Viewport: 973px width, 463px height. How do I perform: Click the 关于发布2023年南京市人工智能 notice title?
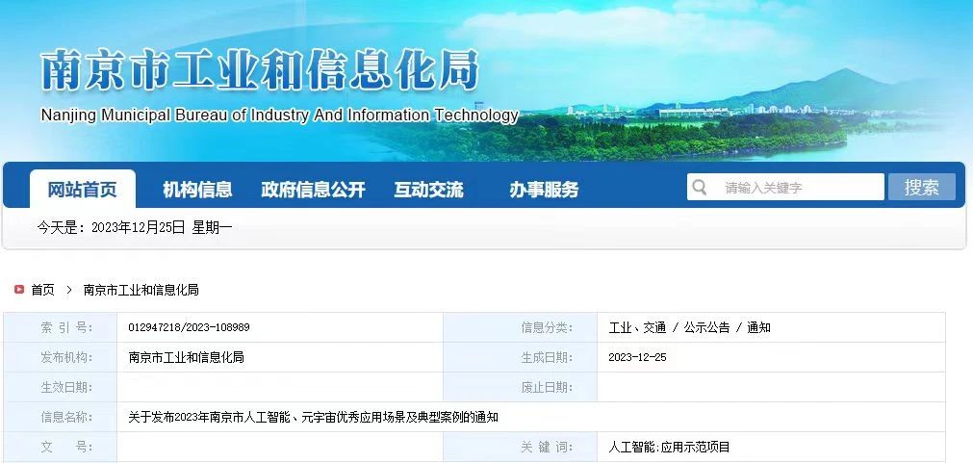click(x=313, y=417)
